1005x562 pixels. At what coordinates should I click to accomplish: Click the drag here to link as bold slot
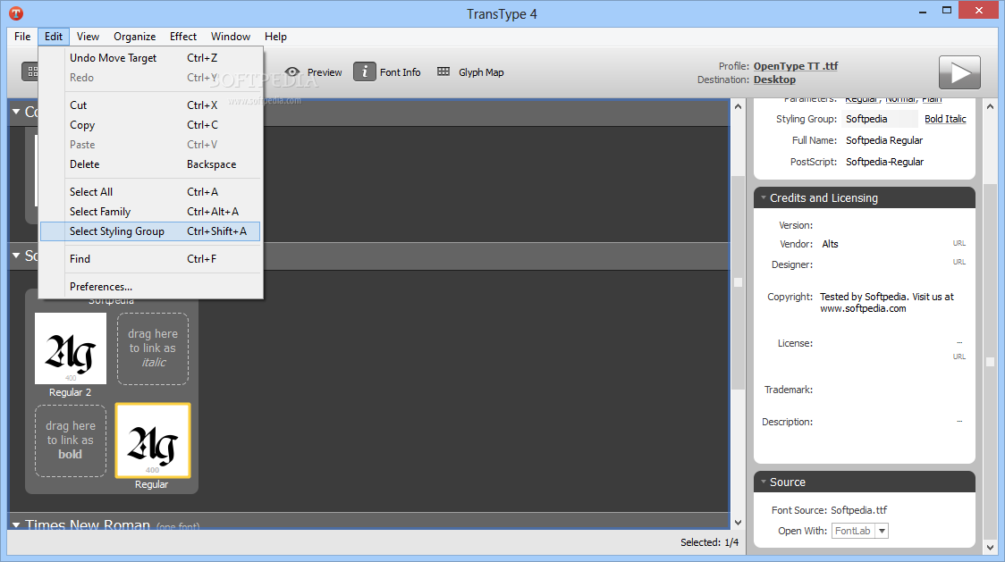coord(71,440)
